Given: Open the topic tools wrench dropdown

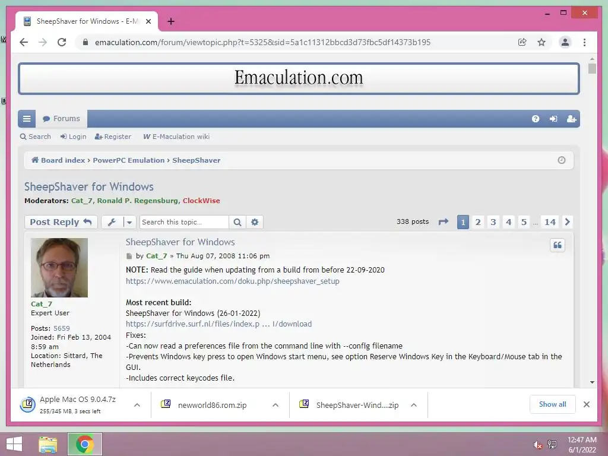Looking at the screenshot, I should (119, 222).
